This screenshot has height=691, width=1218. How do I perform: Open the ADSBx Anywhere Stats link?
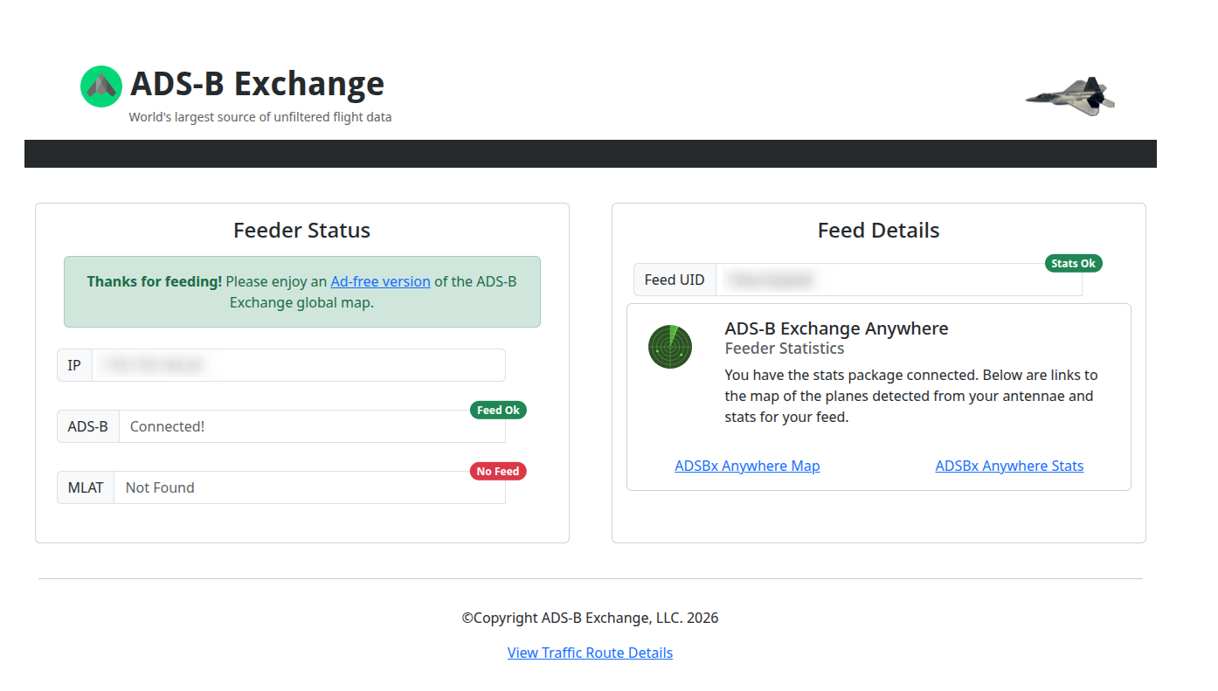(x=1009, y=466)
